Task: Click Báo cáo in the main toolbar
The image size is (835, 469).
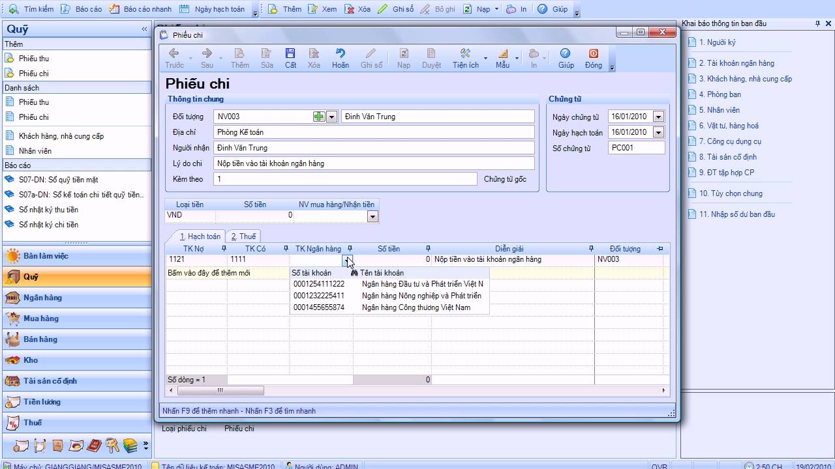Action: click(x=82, y=9)
